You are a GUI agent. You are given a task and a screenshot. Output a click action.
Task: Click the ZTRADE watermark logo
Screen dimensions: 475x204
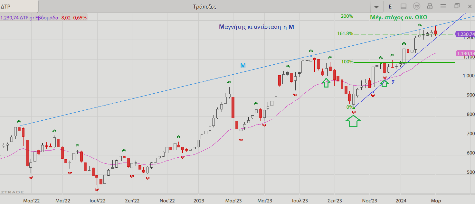point(12,192)
